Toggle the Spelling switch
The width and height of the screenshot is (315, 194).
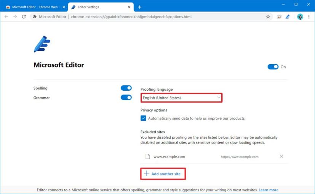126,88
